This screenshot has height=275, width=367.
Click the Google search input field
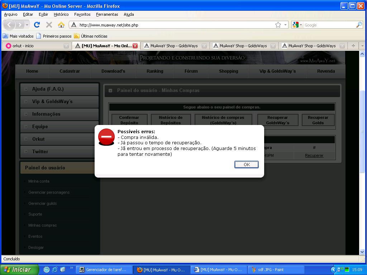pos(330,25)
